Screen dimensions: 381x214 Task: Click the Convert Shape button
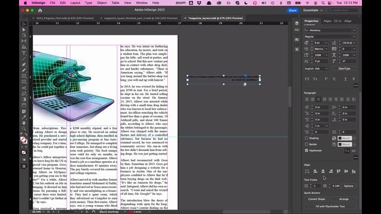click(316, 199)
